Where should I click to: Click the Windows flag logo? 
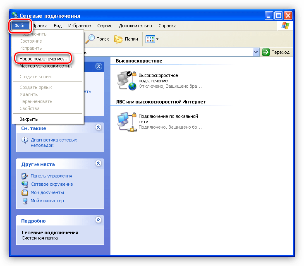click(285, 26)
